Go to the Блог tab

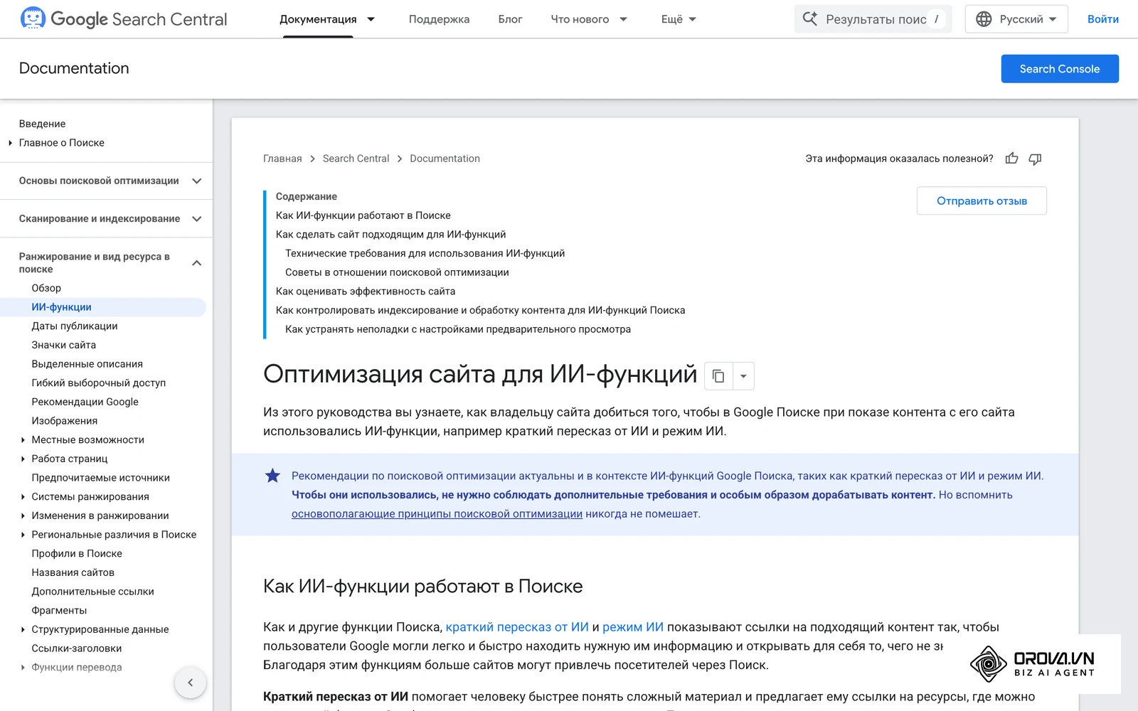510,19
